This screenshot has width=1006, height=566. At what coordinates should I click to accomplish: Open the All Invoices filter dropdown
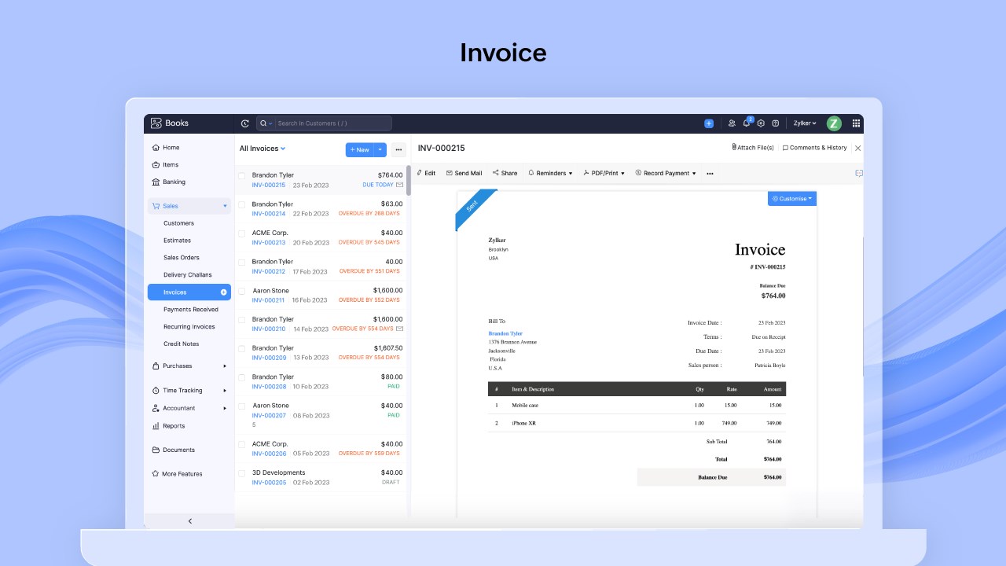coord(263,149)
